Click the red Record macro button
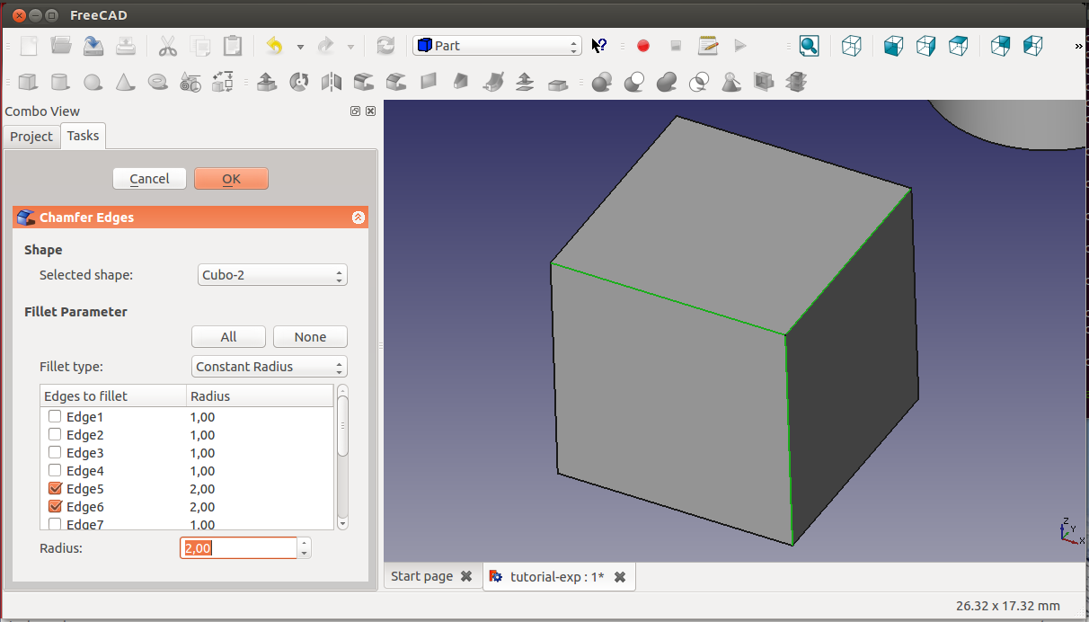This screenshot has width=1089, height=622. click(x=643, y=46)
